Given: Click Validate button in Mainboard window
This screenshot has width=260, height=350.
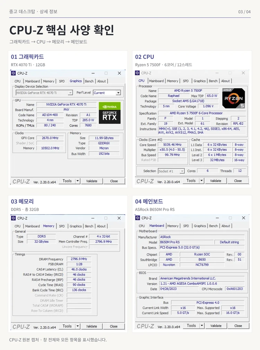Looking at the screenshot, I should click(x=216, y=326).
